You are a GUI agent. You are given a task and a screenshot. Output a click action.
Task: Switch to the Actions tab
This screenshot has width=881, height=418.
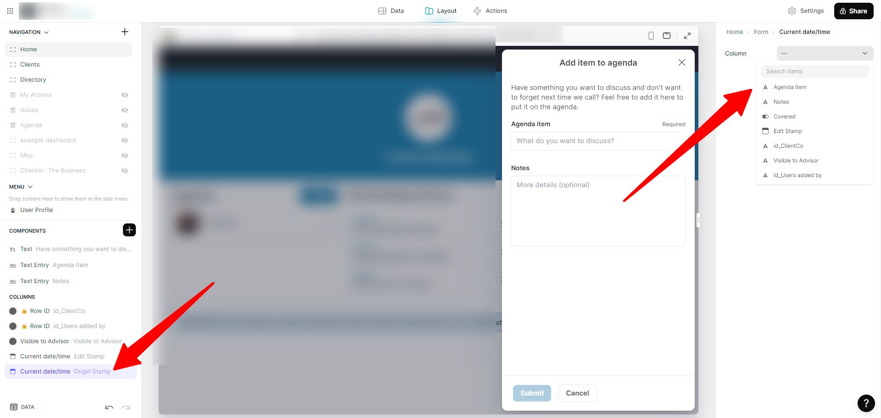490,11
